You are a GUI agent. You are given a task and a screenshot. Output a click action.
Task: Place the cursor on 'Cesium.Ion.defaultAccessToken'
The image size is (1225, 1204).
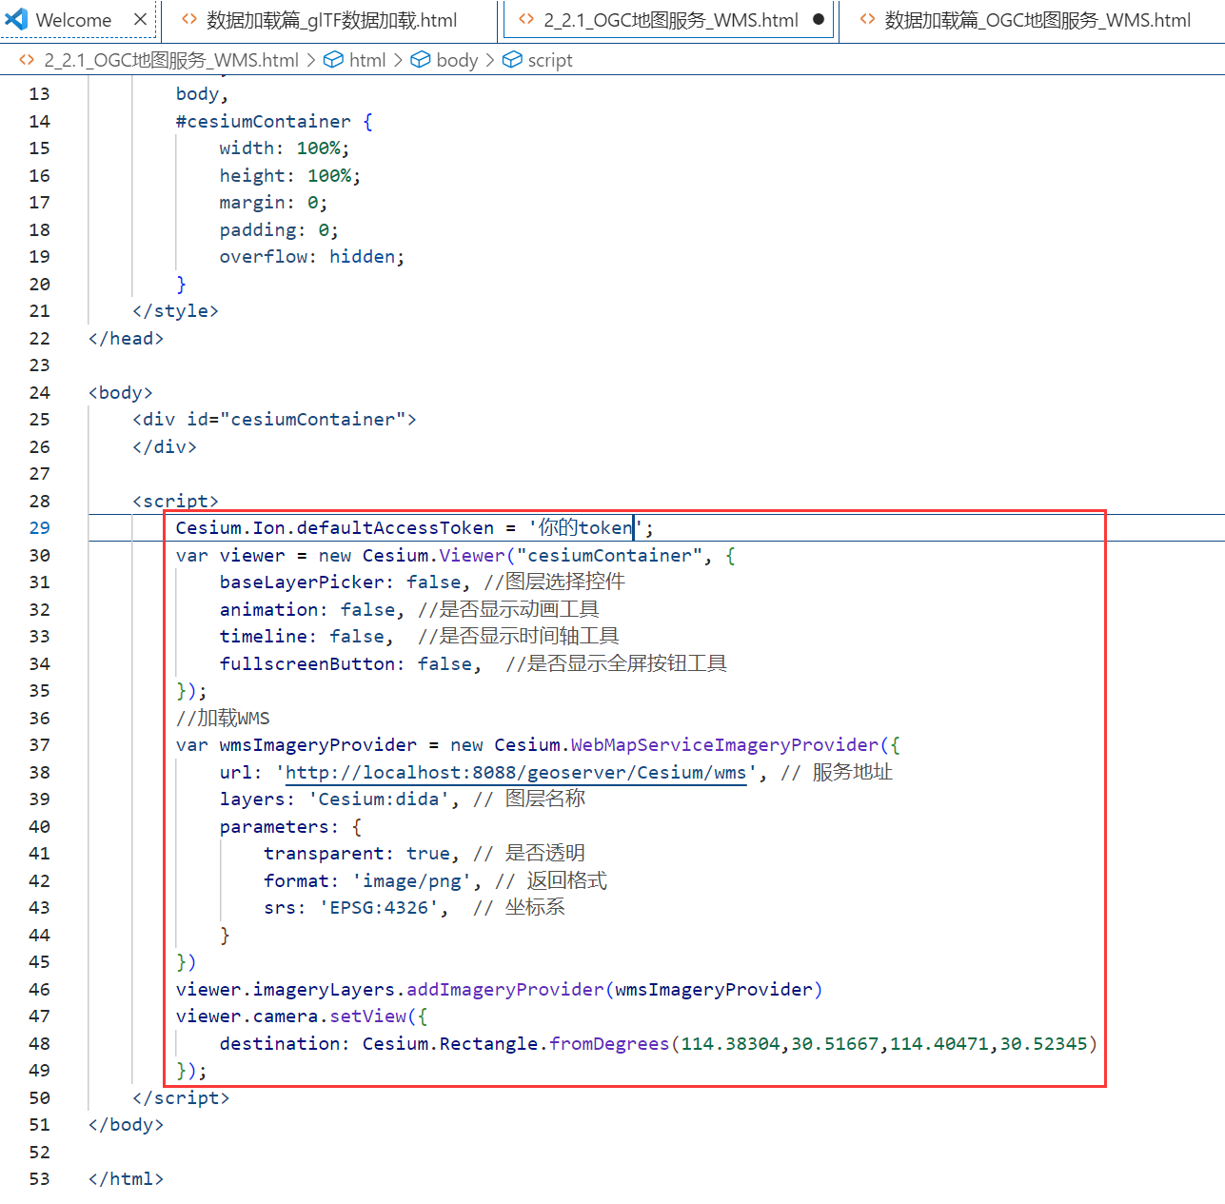pos(335,528)
